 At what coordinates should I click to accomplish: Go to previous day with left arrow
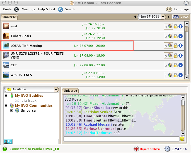click(135, 17)
